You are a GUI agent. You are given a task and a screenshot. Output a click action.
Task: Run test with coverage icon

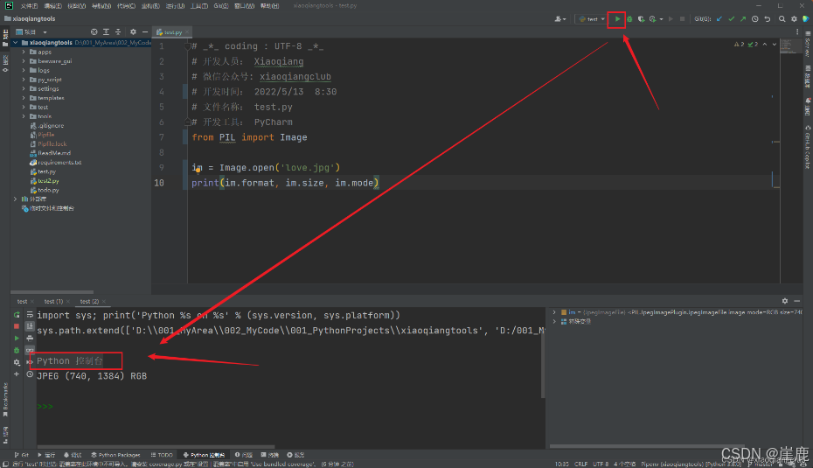(642, 19)
